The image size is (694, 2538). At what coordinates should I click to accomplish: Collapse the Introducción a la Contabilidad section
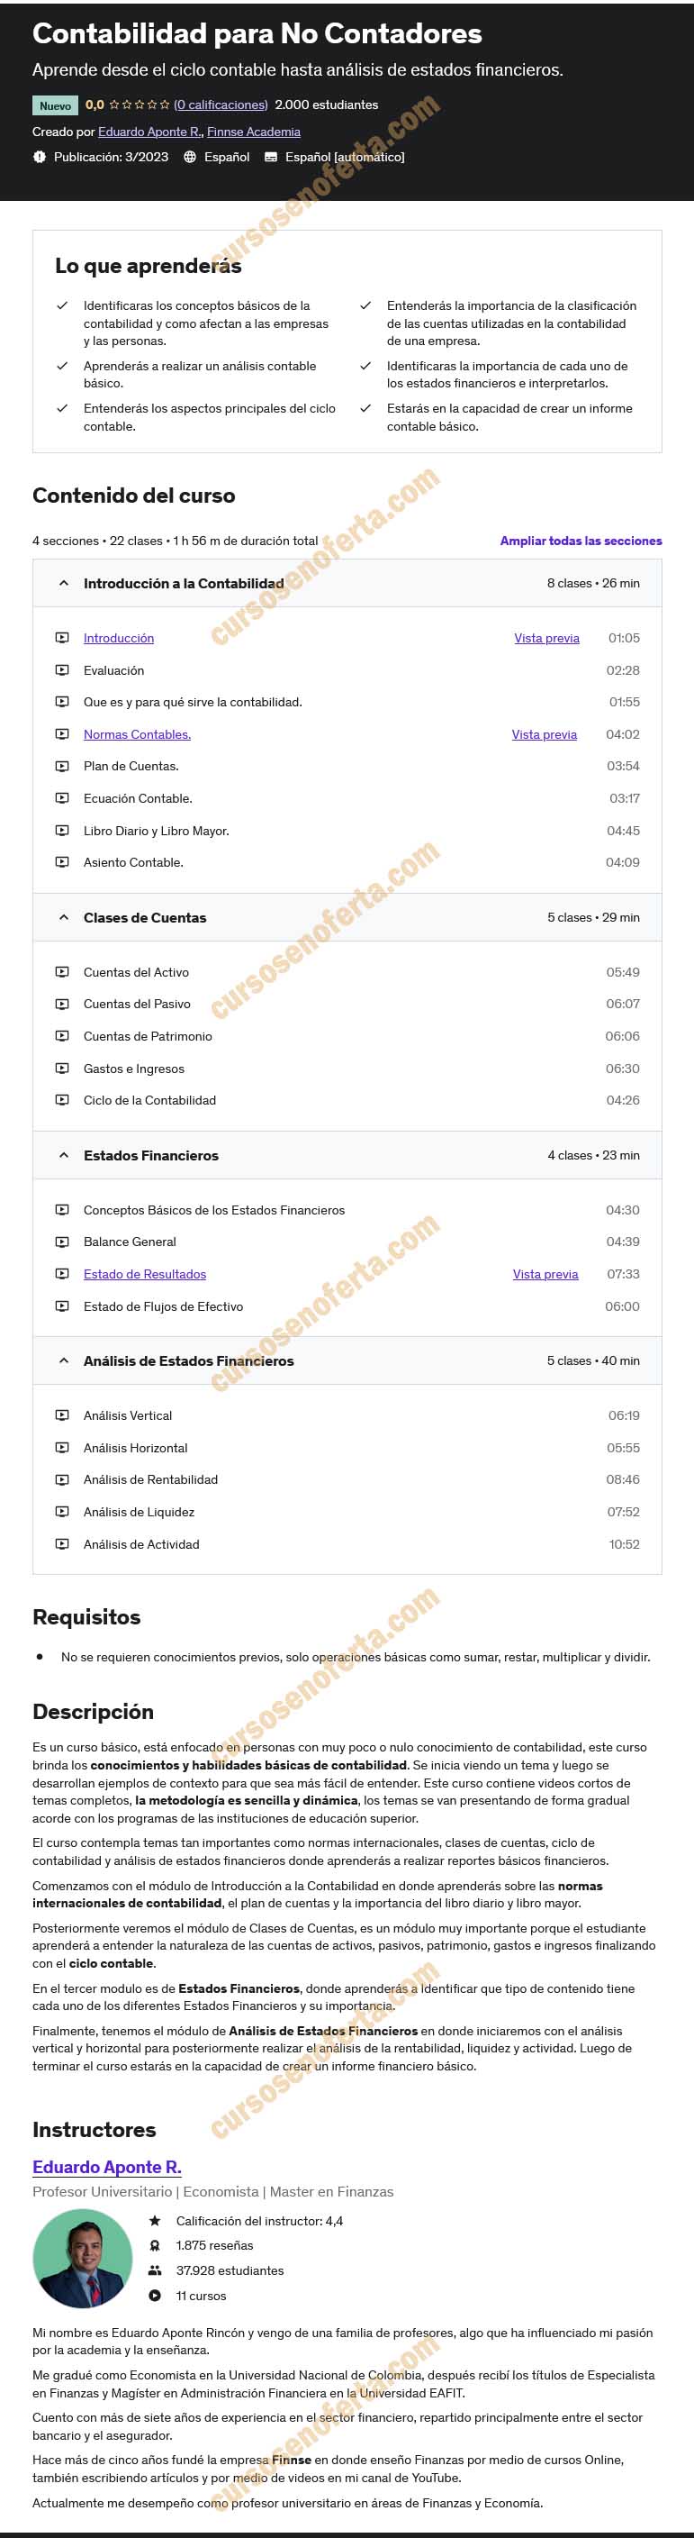click(63, 583)
